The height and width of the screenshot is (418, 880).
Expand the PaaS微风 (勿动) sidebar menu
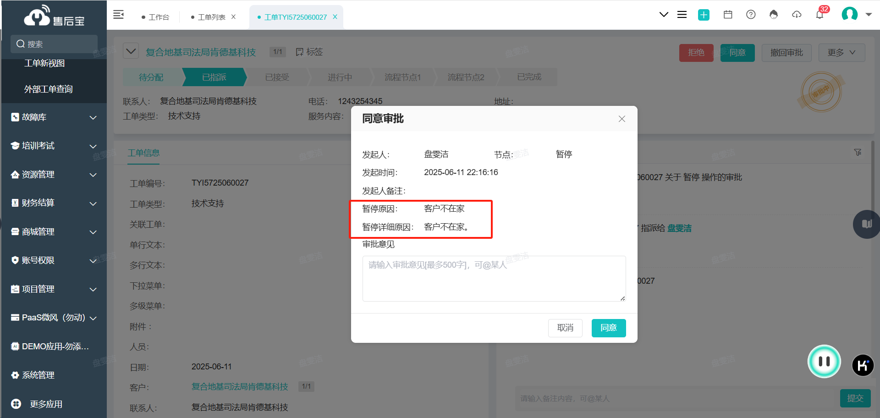[54, 318]
